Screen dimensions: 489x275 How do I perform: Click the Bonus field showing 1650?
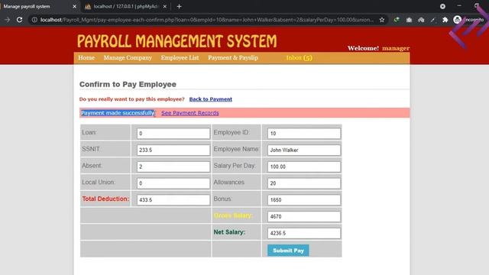[304, 200]
